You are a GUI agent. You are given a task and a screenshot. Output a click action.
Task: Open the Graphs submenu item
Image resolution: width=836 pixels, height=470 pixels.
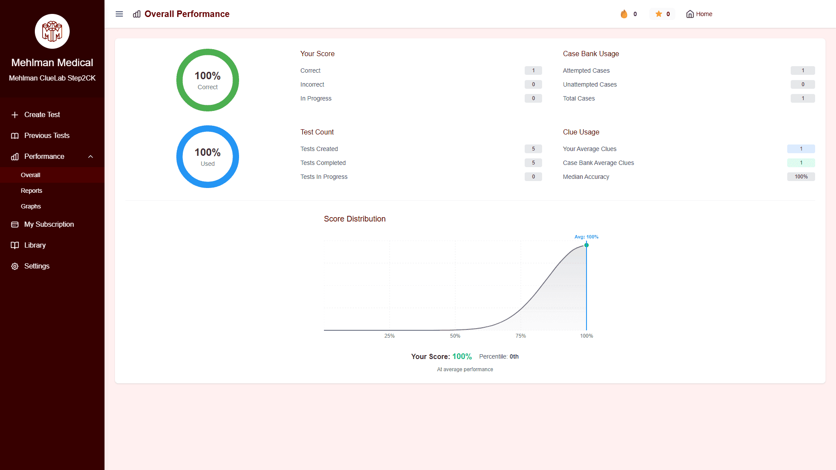[52, 206]
